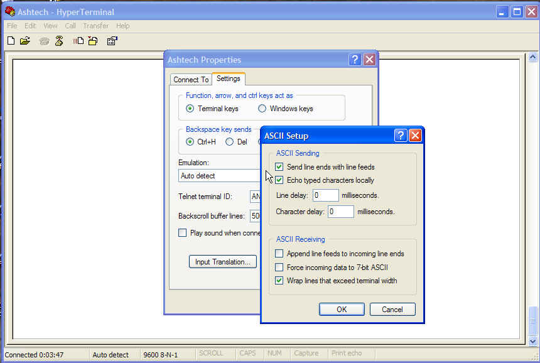Click the Input Translation button
This screenshot has height=363, width=540.
click(222, 262)
